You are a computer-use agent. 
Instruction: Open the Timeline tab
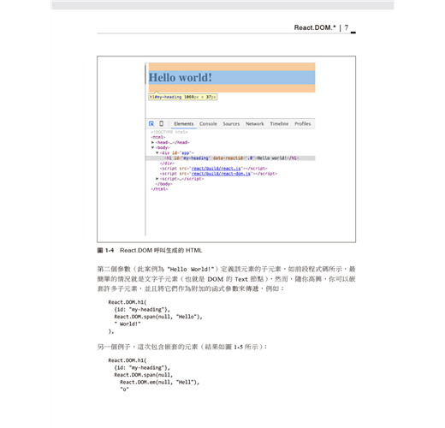pos(279,123)
